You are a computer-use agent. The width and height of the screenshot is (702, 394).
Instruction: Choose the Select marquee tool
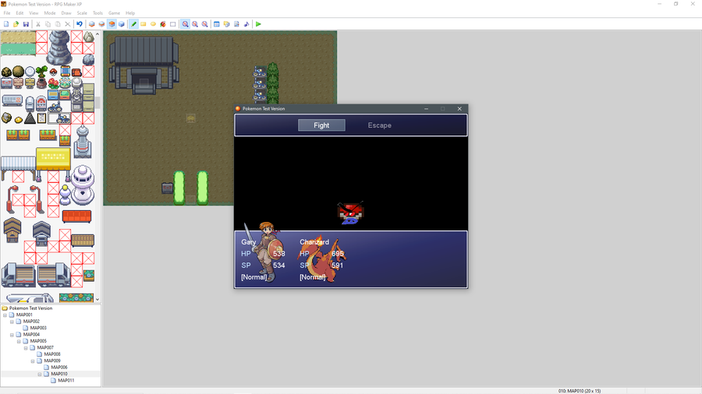(x=173, y=24)
